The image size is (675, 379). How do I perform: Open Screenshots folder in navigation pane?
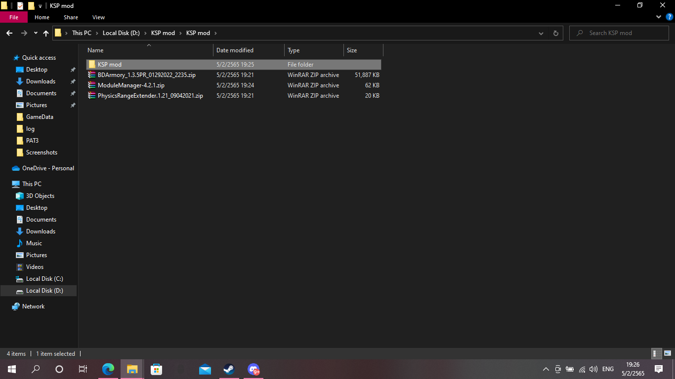coord(42,152)
